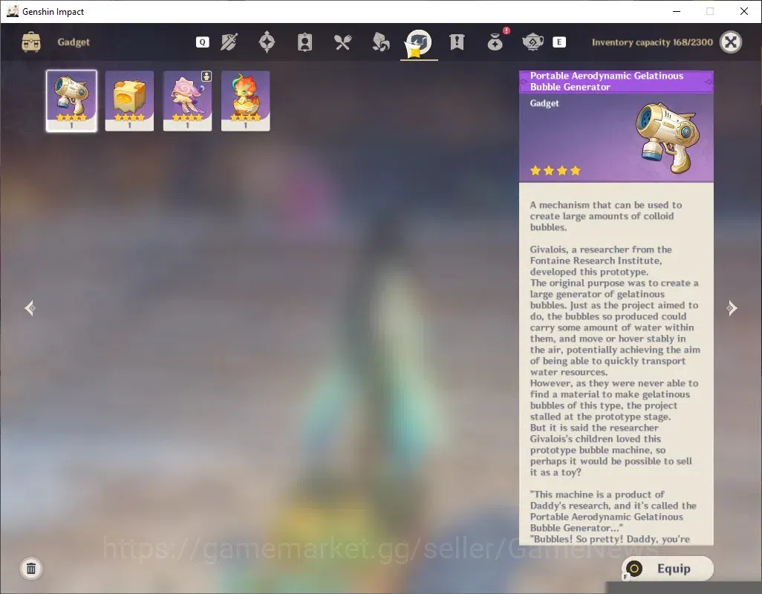Equip the selected gadget

(x=667, y=568)
